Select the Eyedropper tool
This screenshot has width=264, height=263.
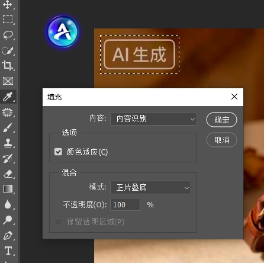pyautogui.click(x=8, y=97)
